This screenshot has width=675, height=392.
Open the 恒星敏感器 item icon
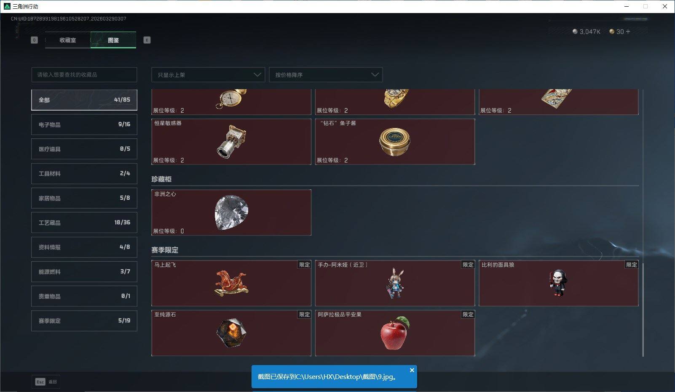(231, 141)
